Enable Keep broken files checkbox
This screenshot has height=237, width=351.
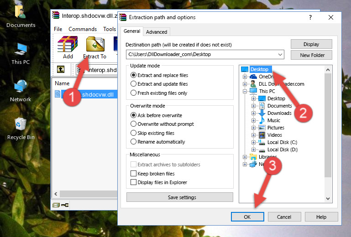click(133, 174)
